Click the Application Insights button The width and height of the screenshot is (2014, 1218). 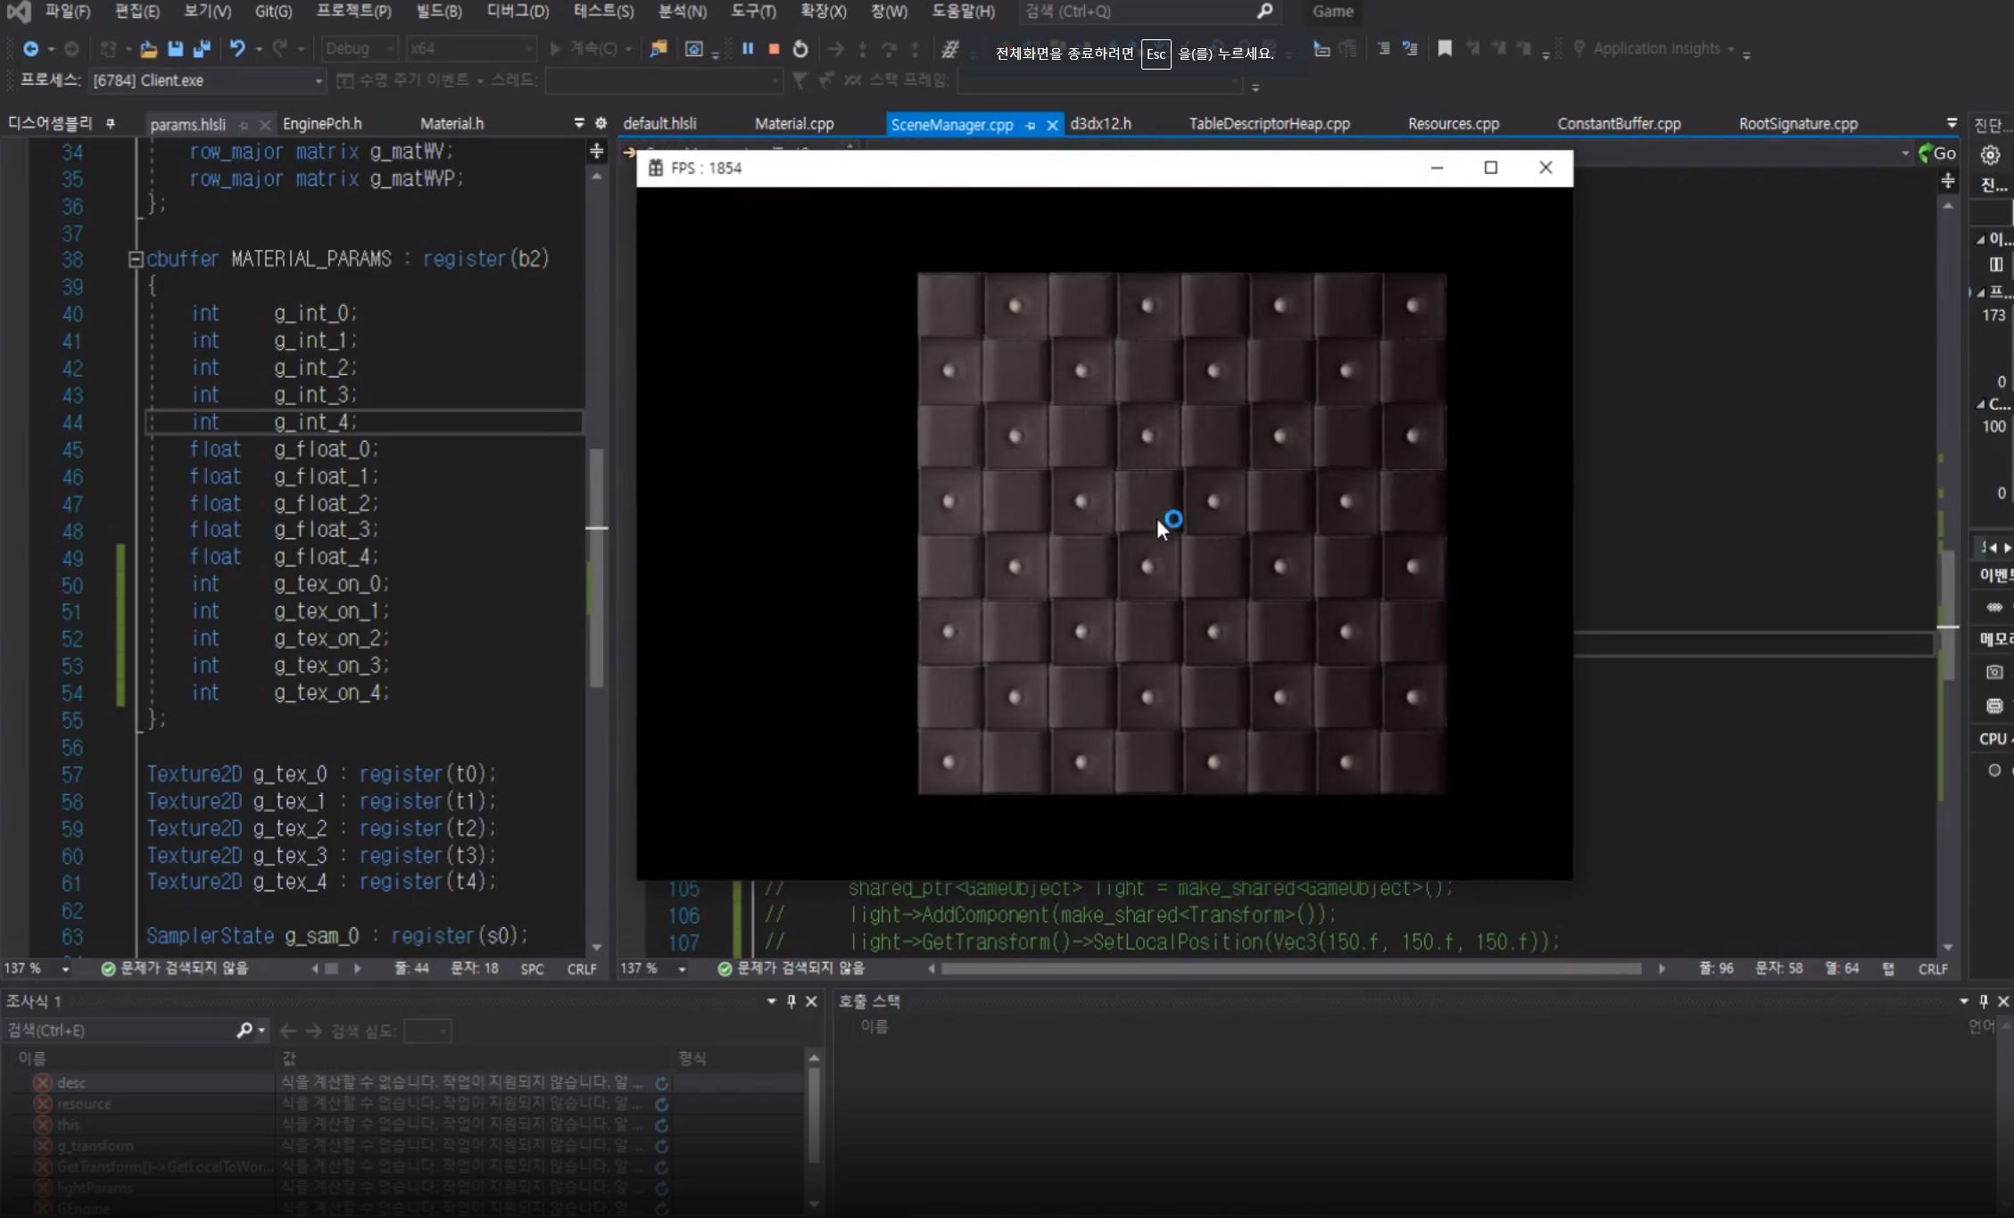click(x=1655, y=49)
